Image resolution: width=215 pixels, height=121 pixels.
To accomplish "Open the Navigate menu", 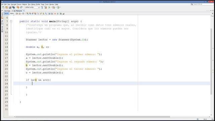I will (x=14, y=4).
